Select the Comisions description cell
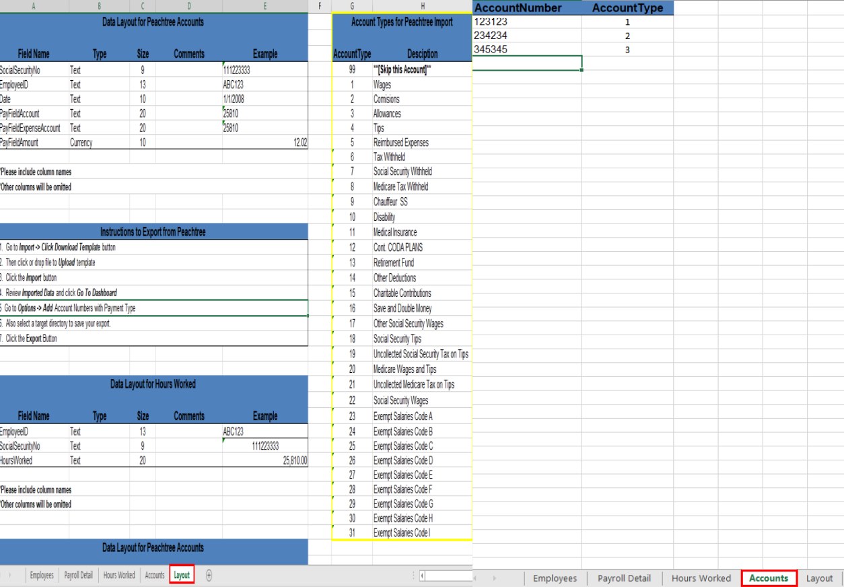Image resolution: width=844 pixels, height=587 pixels. [x=422, y=99]
